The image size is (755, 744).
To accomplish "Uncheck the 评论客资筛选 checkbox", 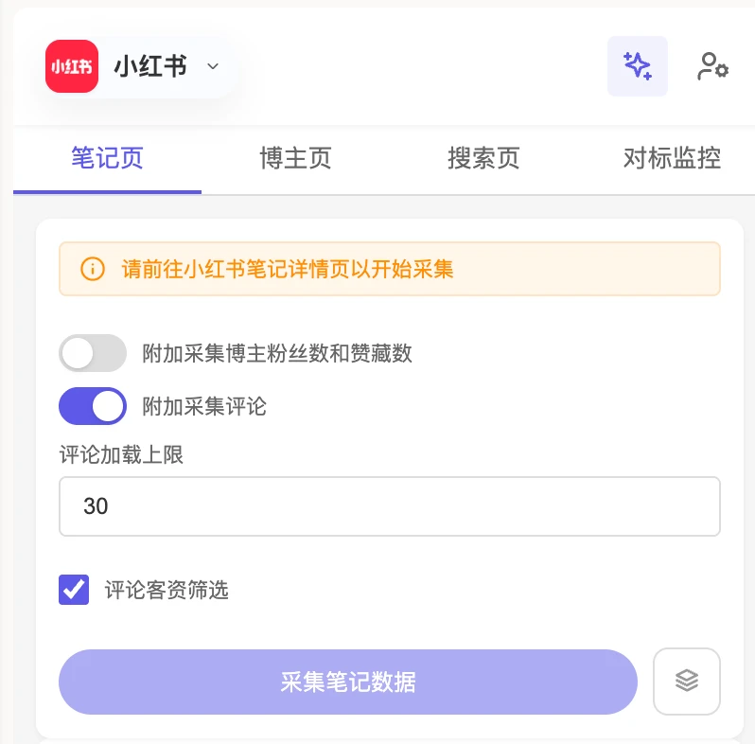I will click(x=74, y=590).
